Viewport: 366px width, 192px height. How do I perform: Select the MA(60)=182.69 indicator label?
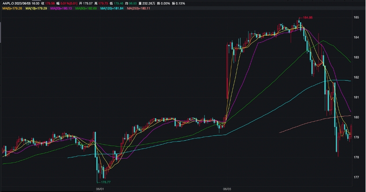click(x=86, y=8)
